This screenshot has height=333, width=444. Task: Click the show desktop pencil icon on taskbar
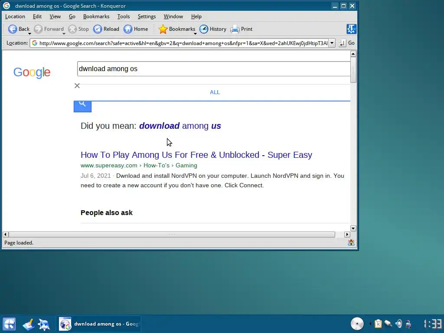tap(28, 324)
